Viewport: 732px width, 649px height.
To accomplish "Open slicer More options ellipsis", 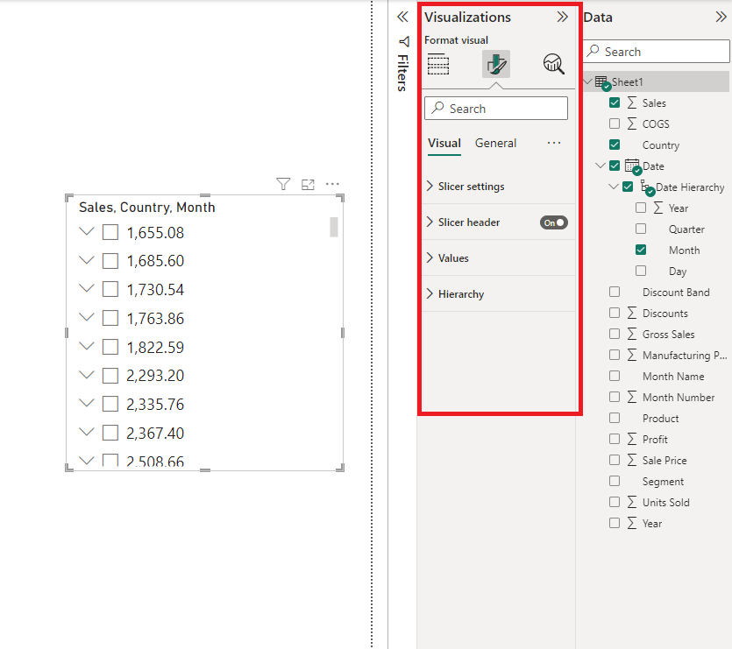I will click(x=332, y=184).
